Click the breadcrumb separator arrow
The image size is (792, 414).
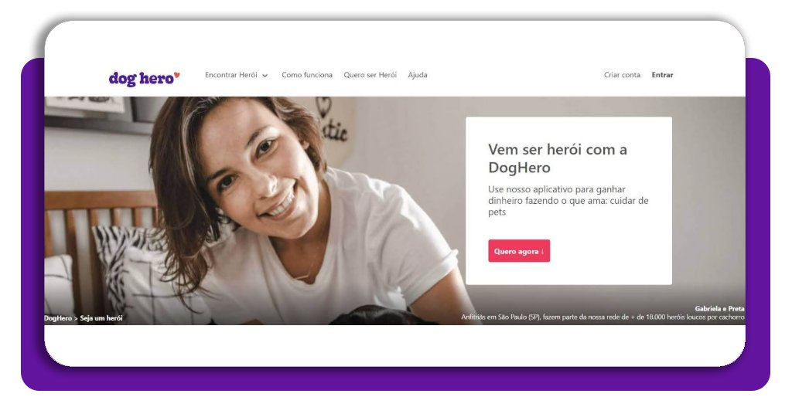[x=76, y=318]
